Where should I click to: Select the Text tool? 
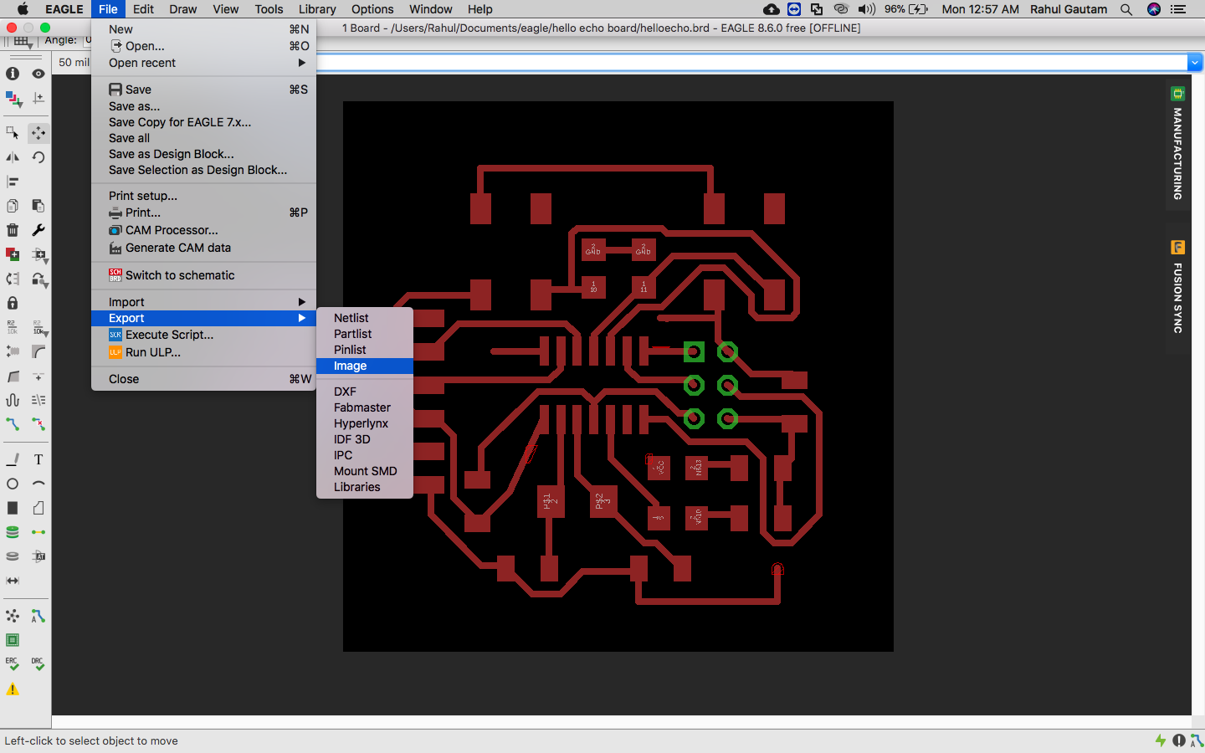(38, 459)
